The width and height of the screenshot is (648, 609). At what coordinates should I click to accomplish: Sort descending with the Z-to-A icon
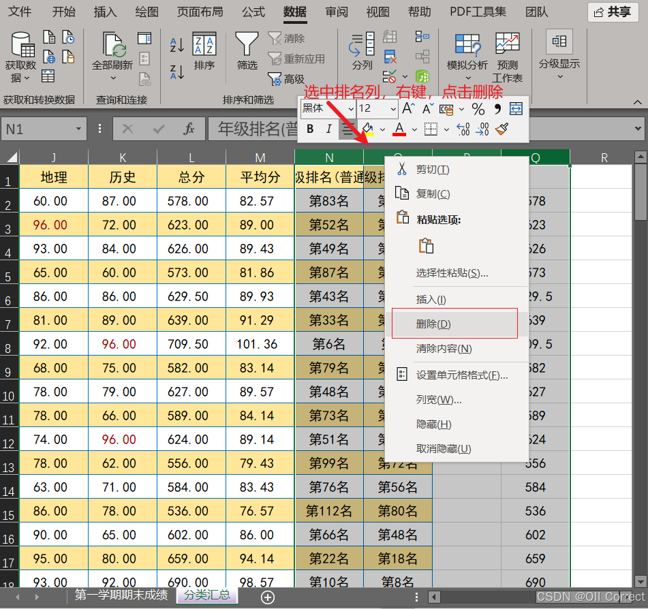(177, 72)
